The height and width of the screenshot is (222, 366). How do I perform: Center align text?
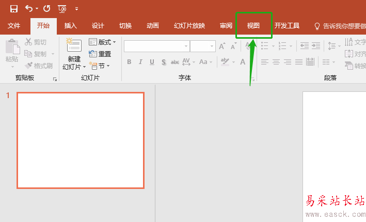tap(276, 62)
